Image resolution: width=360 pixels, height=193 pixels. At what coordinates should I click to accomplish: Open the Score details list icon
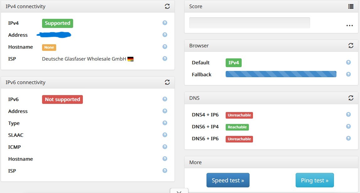click(x=351, y=6)
